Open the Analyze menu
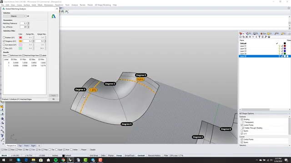The image size is (291, 163). (x=75, y=5)
